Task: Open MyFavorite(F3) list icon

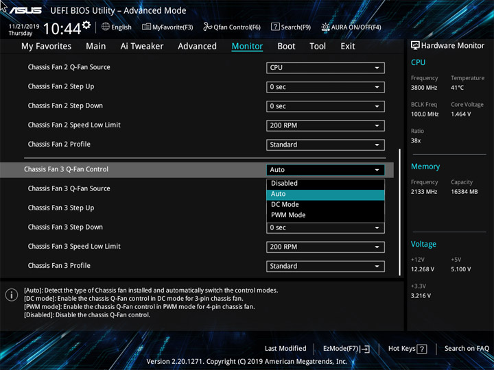Action: click(x=146, y=27)
